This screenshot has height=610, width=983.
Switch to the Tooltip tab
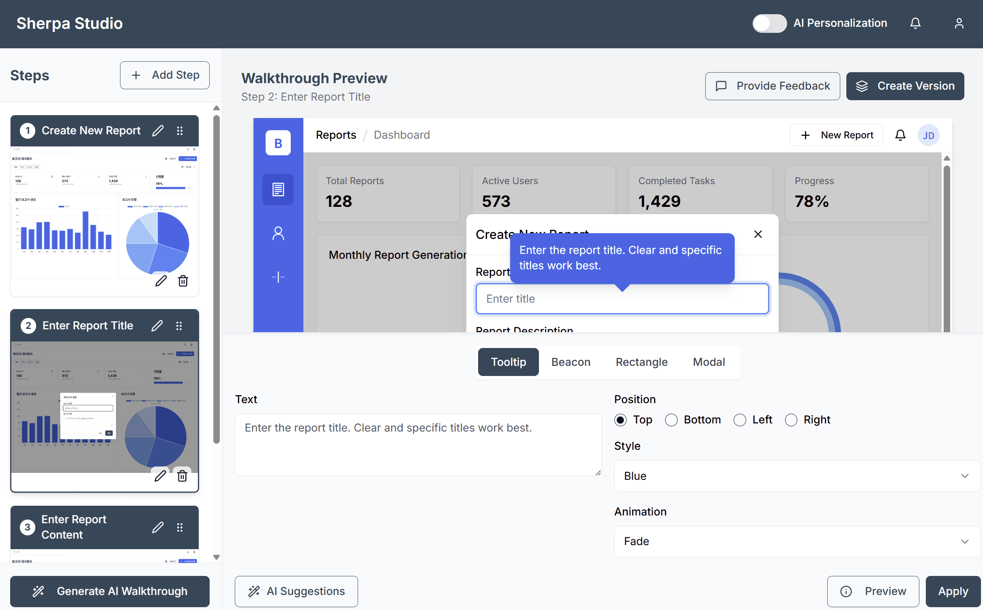[508, 362]
